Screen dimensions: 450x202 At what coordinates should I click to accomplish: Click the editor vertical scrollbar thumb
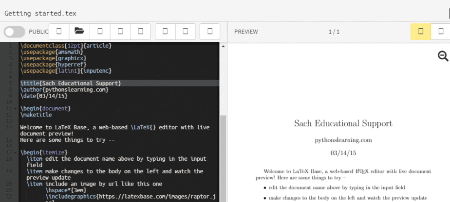tap(223, 158)
